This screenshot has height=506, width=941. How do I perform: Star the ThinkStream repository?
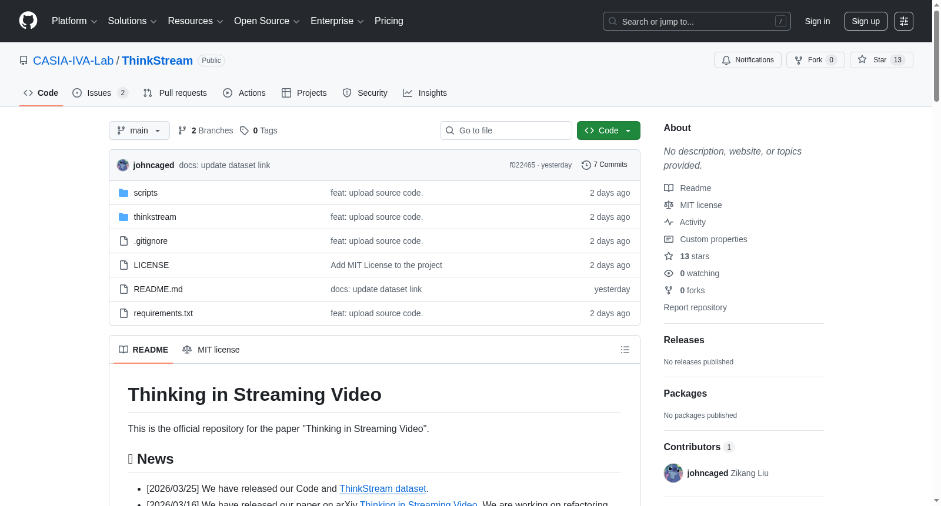click(881, 60)
